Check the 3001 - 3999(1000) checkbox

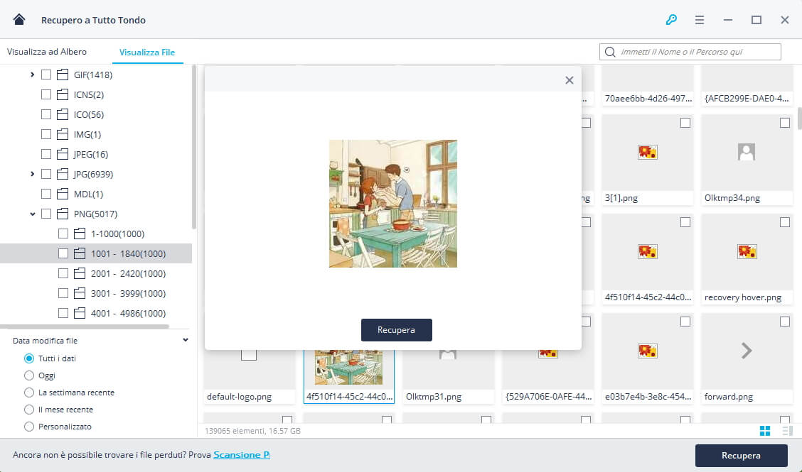63,293
